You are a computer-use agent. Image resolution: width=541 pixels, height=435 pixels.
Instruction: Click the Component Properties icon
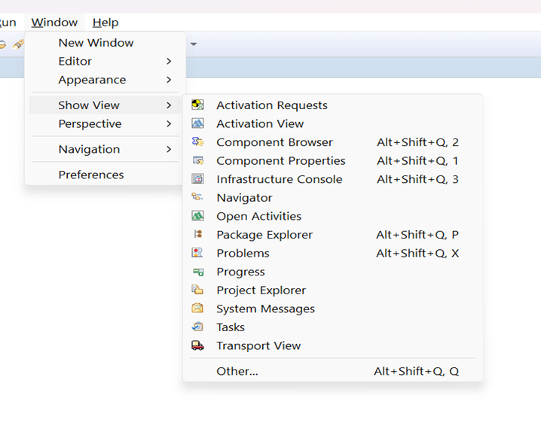pos(198,160)
